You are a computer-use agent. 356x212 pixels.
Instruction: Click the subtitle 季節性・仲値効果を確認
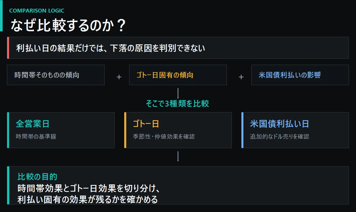point(164,137)
